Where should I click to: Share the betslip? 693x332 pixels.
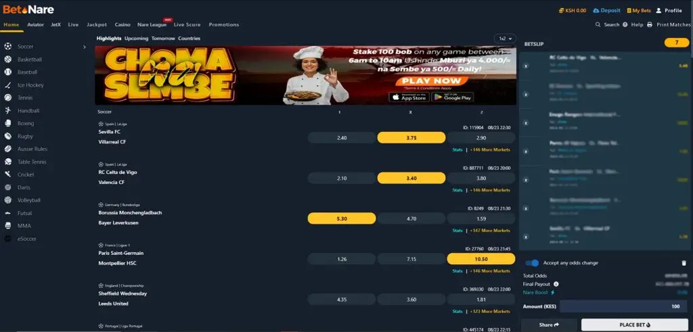pos(549,325)
